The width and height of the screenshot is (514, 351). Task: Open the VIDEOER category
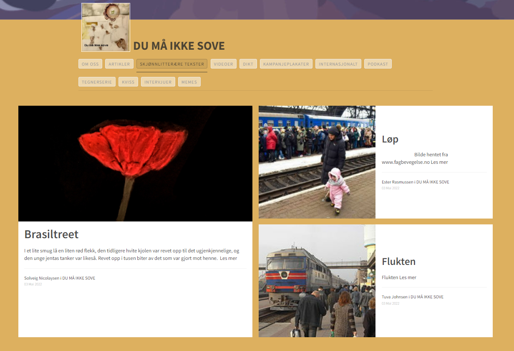click(x=224, y=64)
